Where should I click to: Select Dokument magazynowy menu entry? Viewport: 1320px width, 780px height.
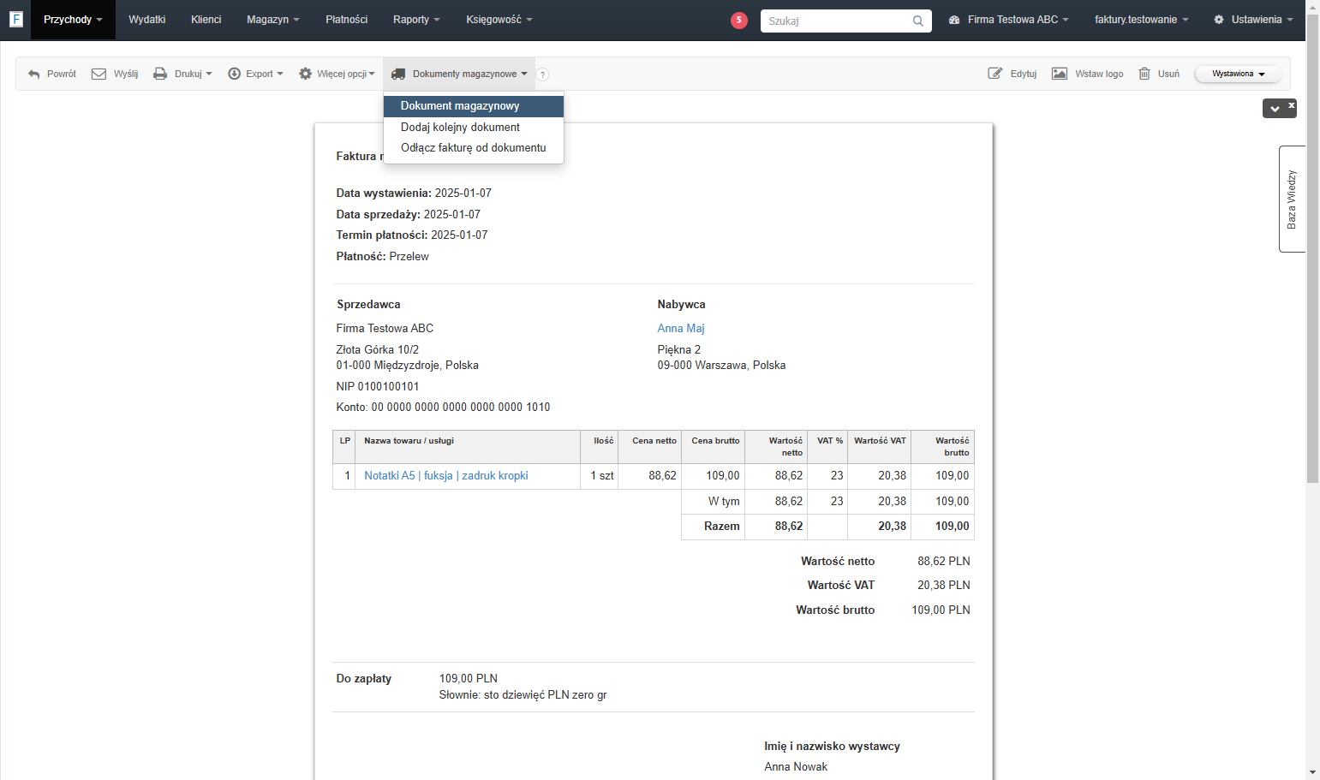(474, 106)
